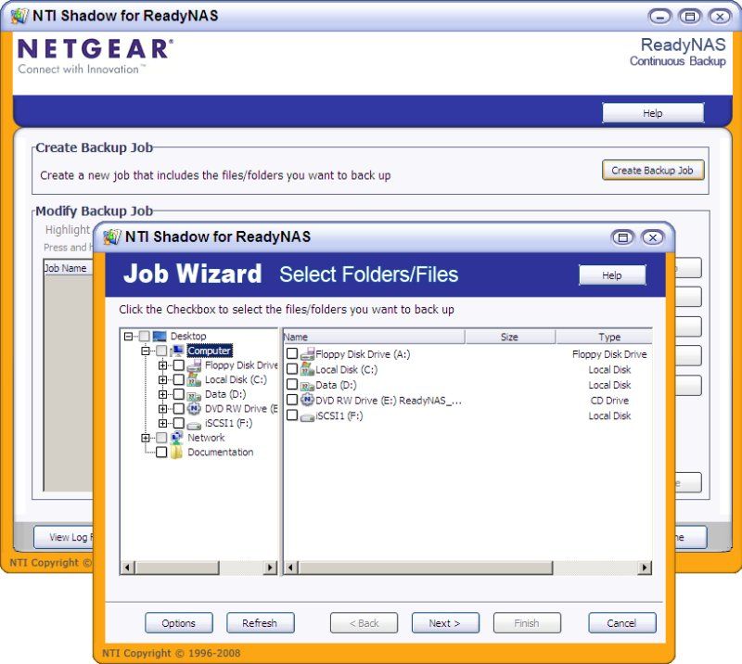
Task: Expand the Network tree node
Action: [146, 438]
